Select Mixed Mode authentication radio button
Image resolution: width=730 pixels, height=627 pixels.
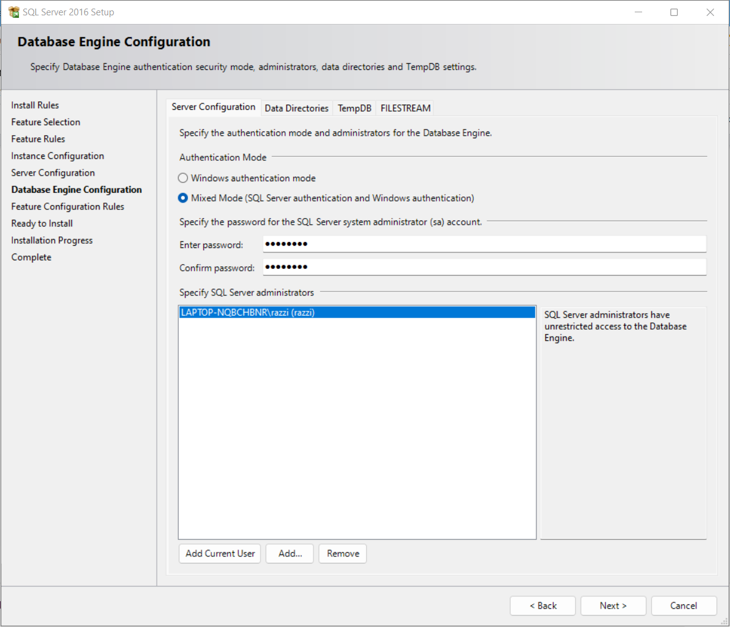pos(183,198)
